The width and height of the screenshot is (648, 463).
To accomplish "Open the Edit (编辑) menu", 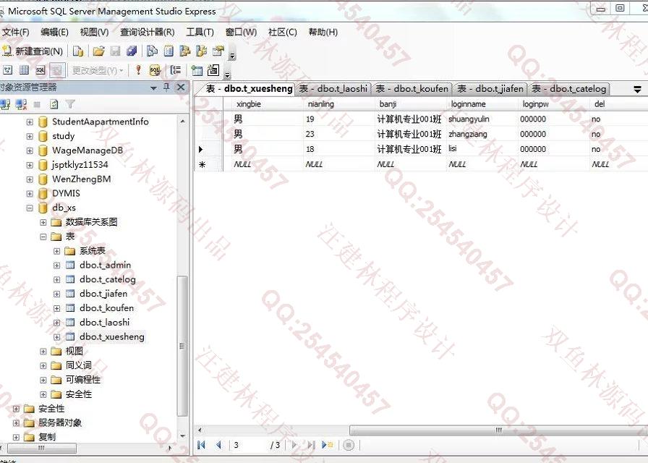I will [x=54, y=33].
